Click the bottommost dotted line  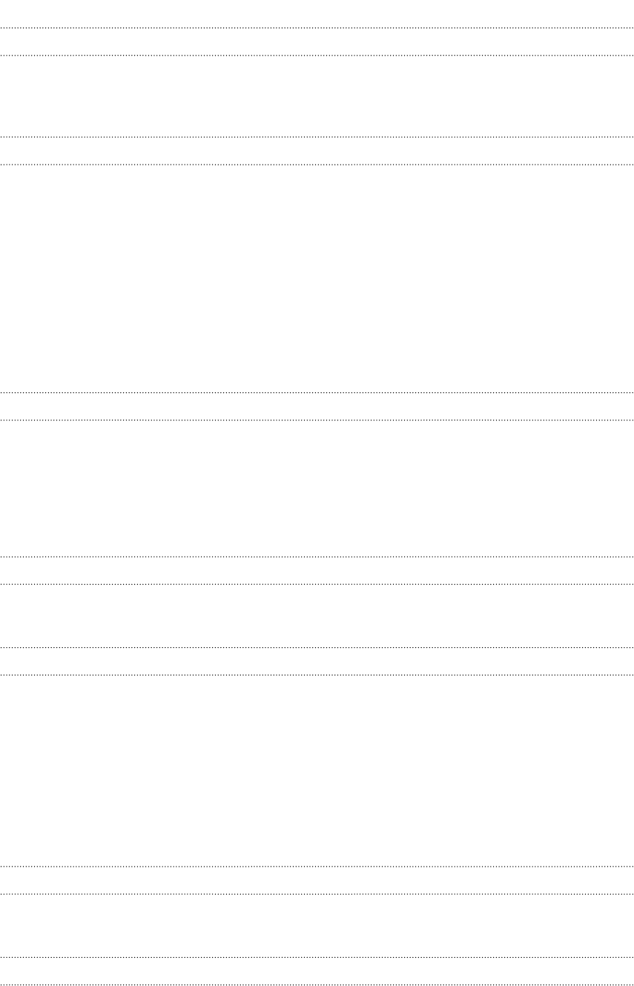(317, 985)
